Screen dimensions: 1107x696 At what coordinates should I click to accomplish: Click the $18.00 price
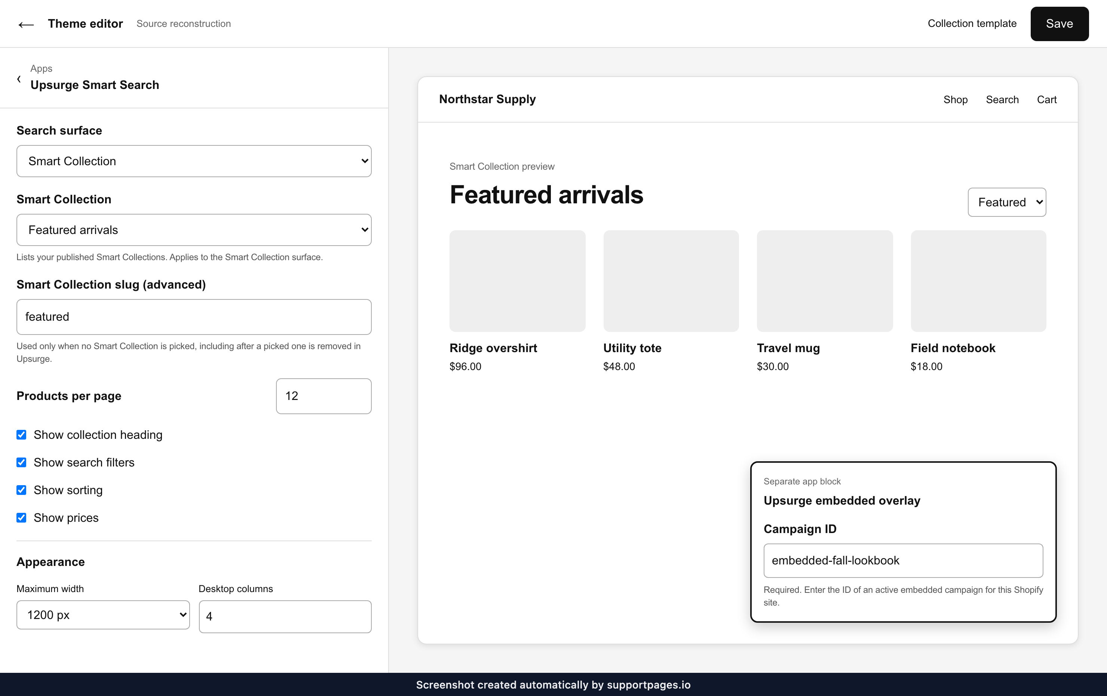(x=926, y=367)
